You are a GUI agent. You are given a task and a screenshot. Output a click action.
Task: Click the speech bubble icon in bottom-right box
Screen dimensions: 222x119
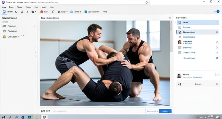coord(180,84)
